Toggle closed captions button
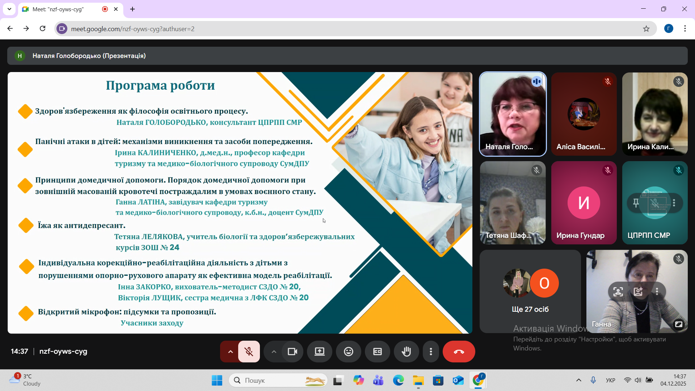This screenshot has width=695, height=391. (377, 352)
